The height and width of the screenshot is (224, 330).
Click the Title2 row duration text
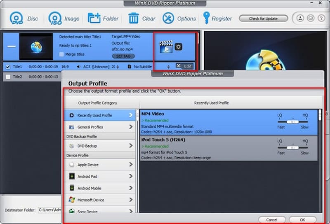point(43,77)
